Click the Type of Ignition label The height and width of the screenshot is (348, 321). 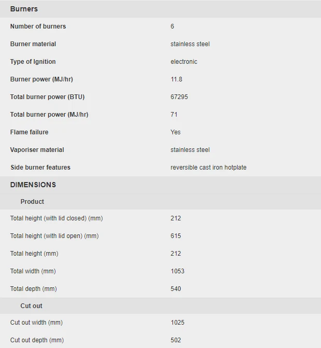point(33,62)
